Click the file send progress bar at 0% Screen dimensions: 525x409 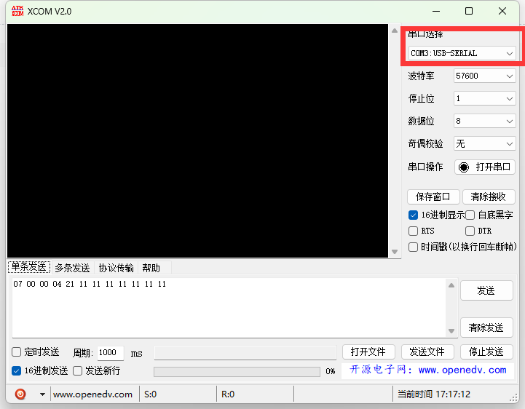click(237, 371)
